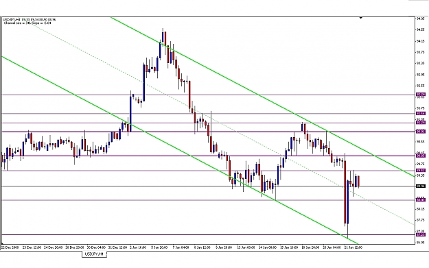Image resolution: width=429 pixels, height=268 pixels.
Task: Click the 2 Jan 16:00 time axis label
Action: 138,247
